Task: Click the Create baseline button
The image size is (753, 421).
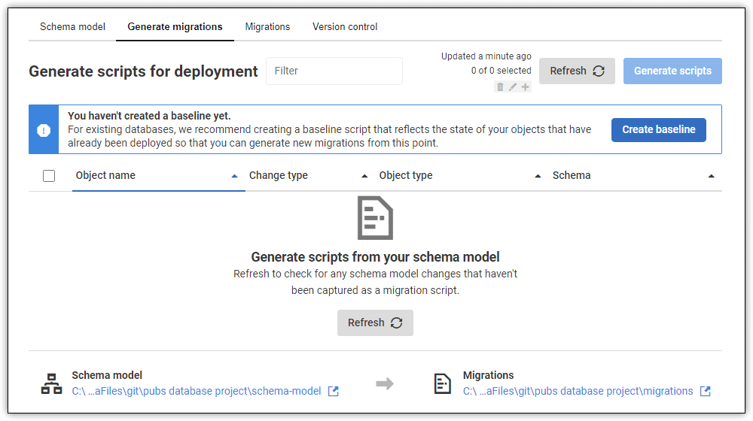Action: tap(658, 129)
